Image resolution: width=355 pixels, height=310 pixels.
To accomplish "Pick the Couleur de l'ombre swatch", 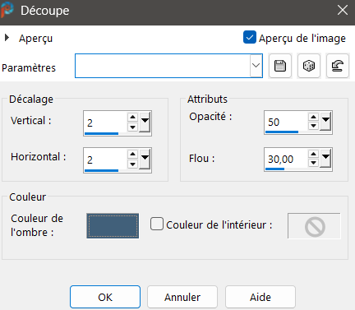I will 113,226.
